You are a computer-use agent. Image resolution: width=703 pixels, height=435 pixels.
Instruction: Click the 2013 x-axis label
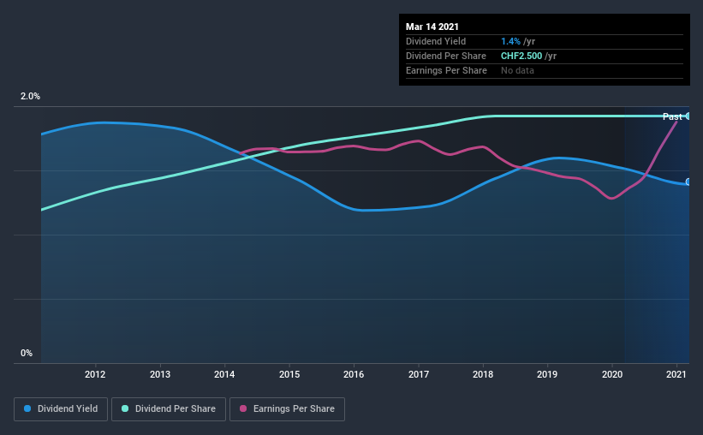[x=160, y=374]
